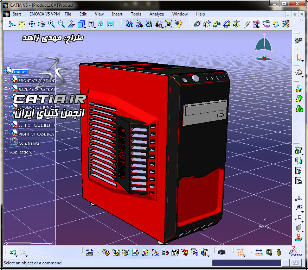
Task: Click the paperclip attach icon
Action: (x=246, y=24)
